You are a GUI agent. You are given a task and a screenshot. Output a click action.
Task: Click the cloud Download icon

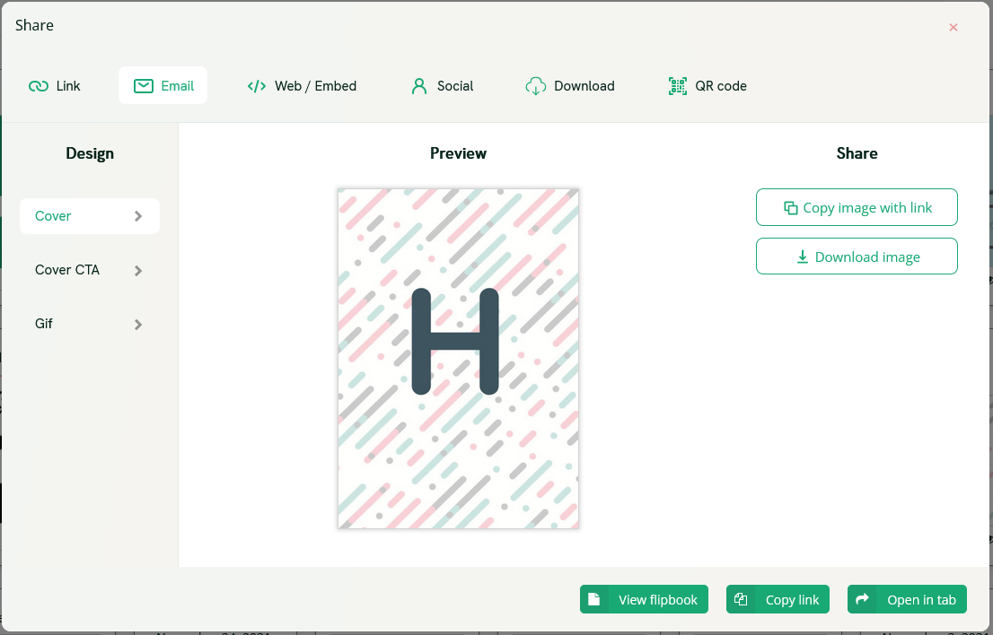tap(536, 86)
